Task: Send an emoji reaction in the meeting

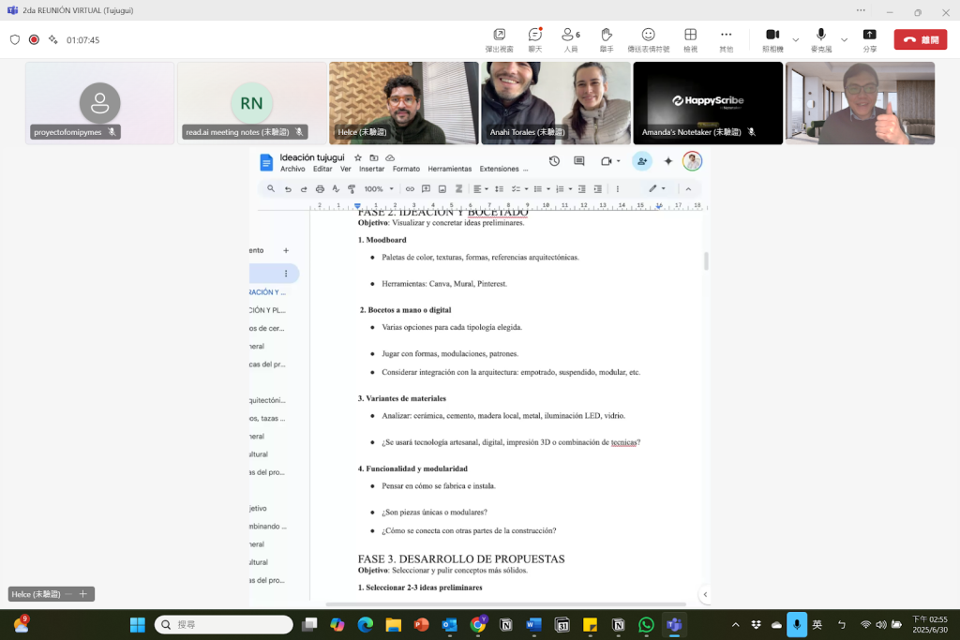Action: 648,38
